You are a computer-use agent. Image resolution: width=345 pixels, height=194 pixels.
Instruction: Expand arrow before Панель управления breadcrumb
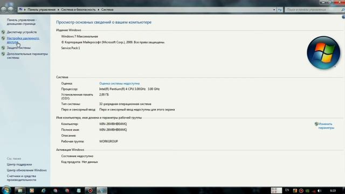25,10
